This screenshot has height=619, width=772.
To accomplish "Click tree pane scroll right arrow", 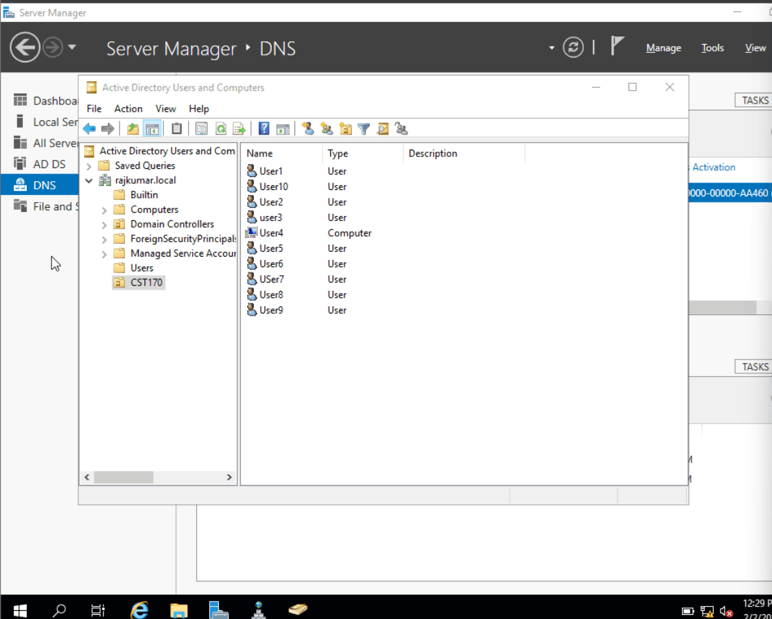I will pos(229,477).
